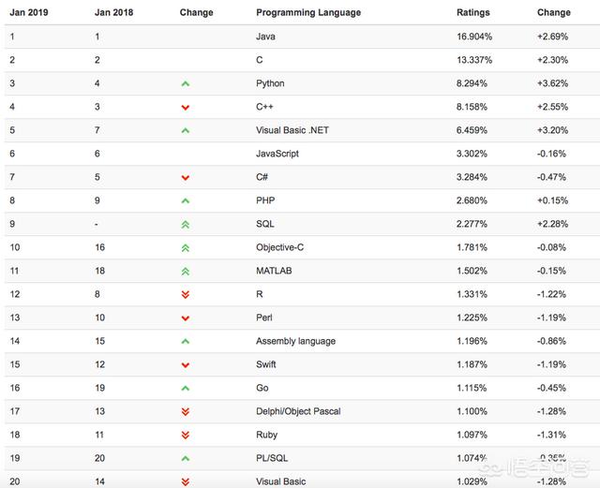This screenshot has width=600, height=488.
Task: Click the double red arrow beside R
Action: click(x=186, y=294)
